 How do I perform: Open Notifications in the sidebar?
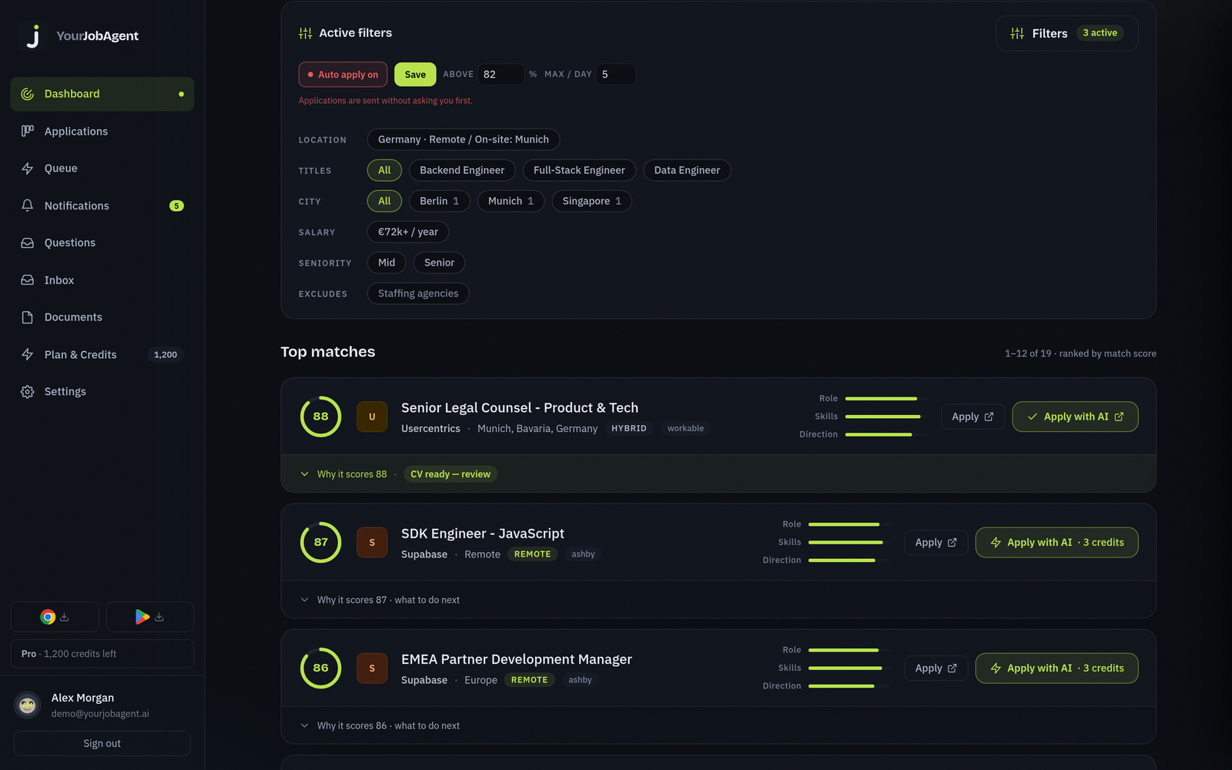[102, 206]
